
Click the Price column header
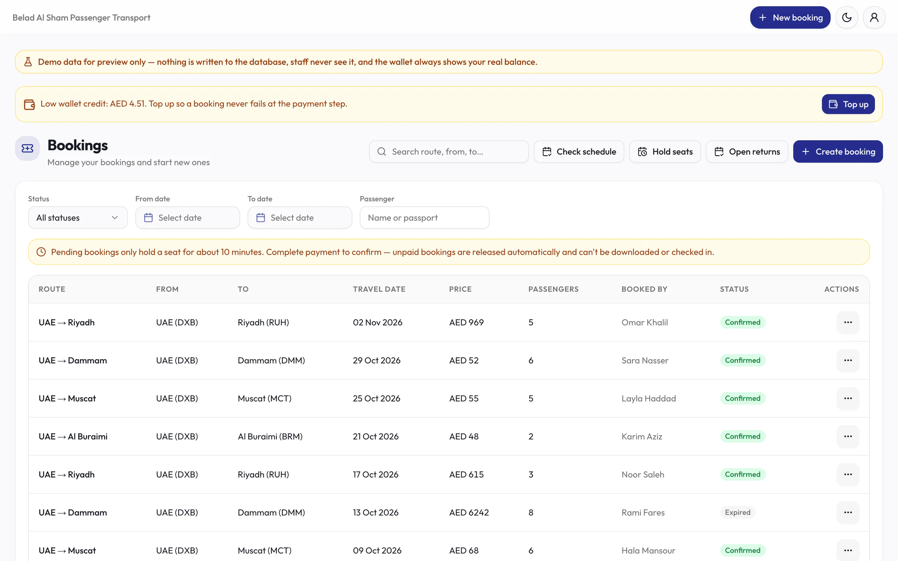point(460,289)
